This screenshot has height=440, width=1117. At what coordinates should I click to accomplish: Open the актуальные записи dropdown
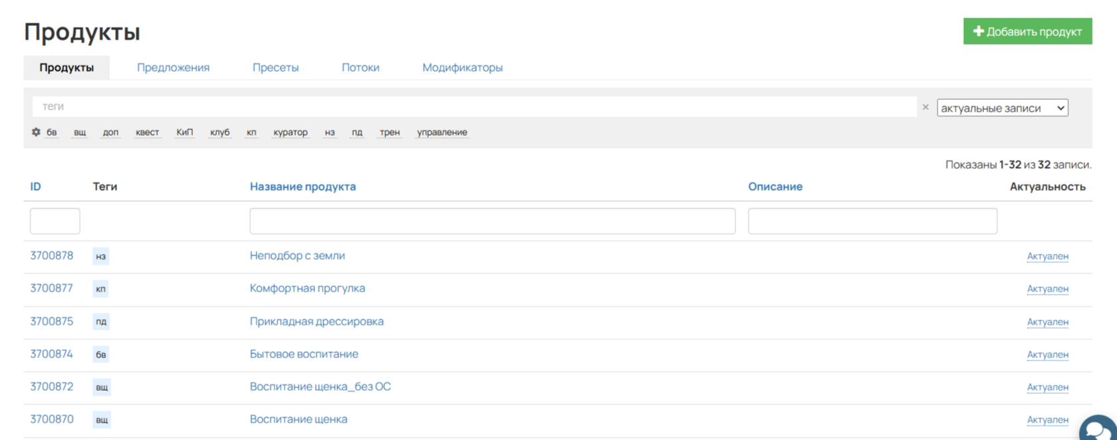tap(1002, 108)
